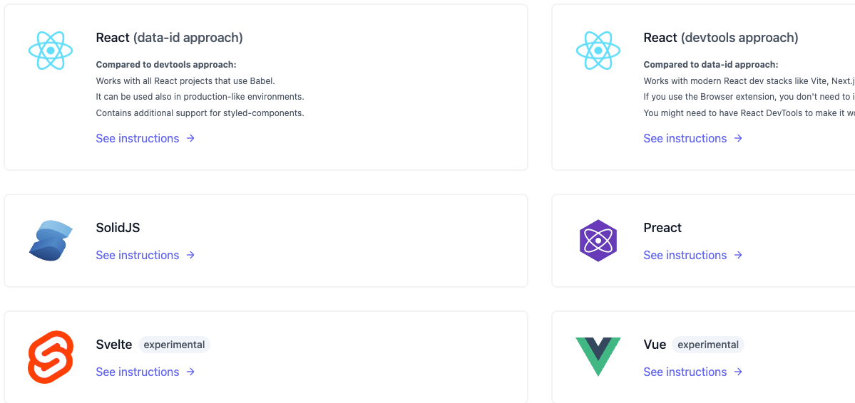
Task: Open See instructions link under Preact
Action: coord(693,255)
